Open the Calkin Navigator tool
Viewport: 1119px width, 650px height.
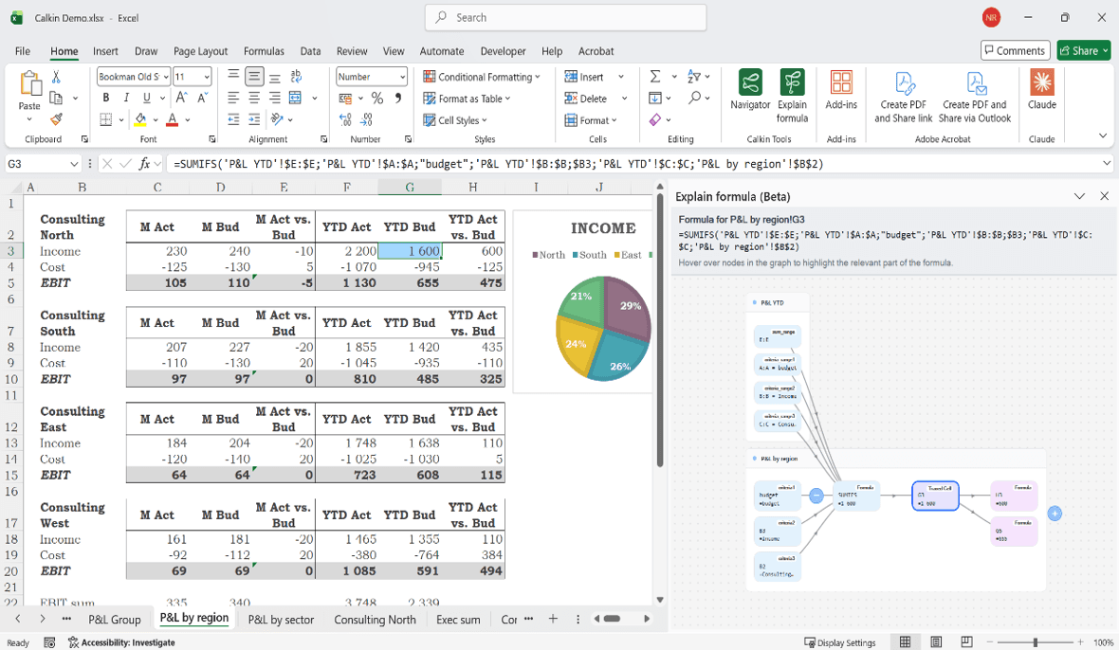(x=750, y=83)
